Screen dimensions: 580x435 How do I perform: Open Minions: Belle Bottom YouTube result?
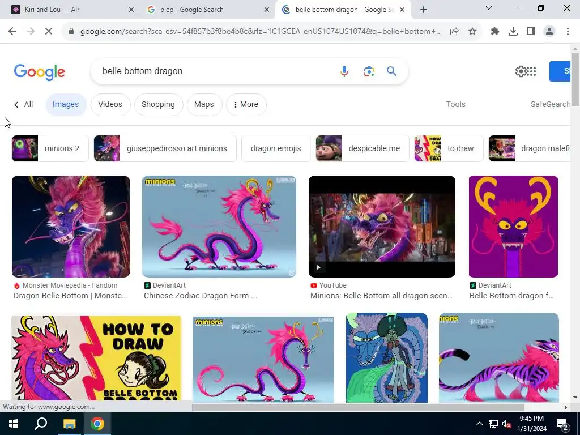click(381, 296)
